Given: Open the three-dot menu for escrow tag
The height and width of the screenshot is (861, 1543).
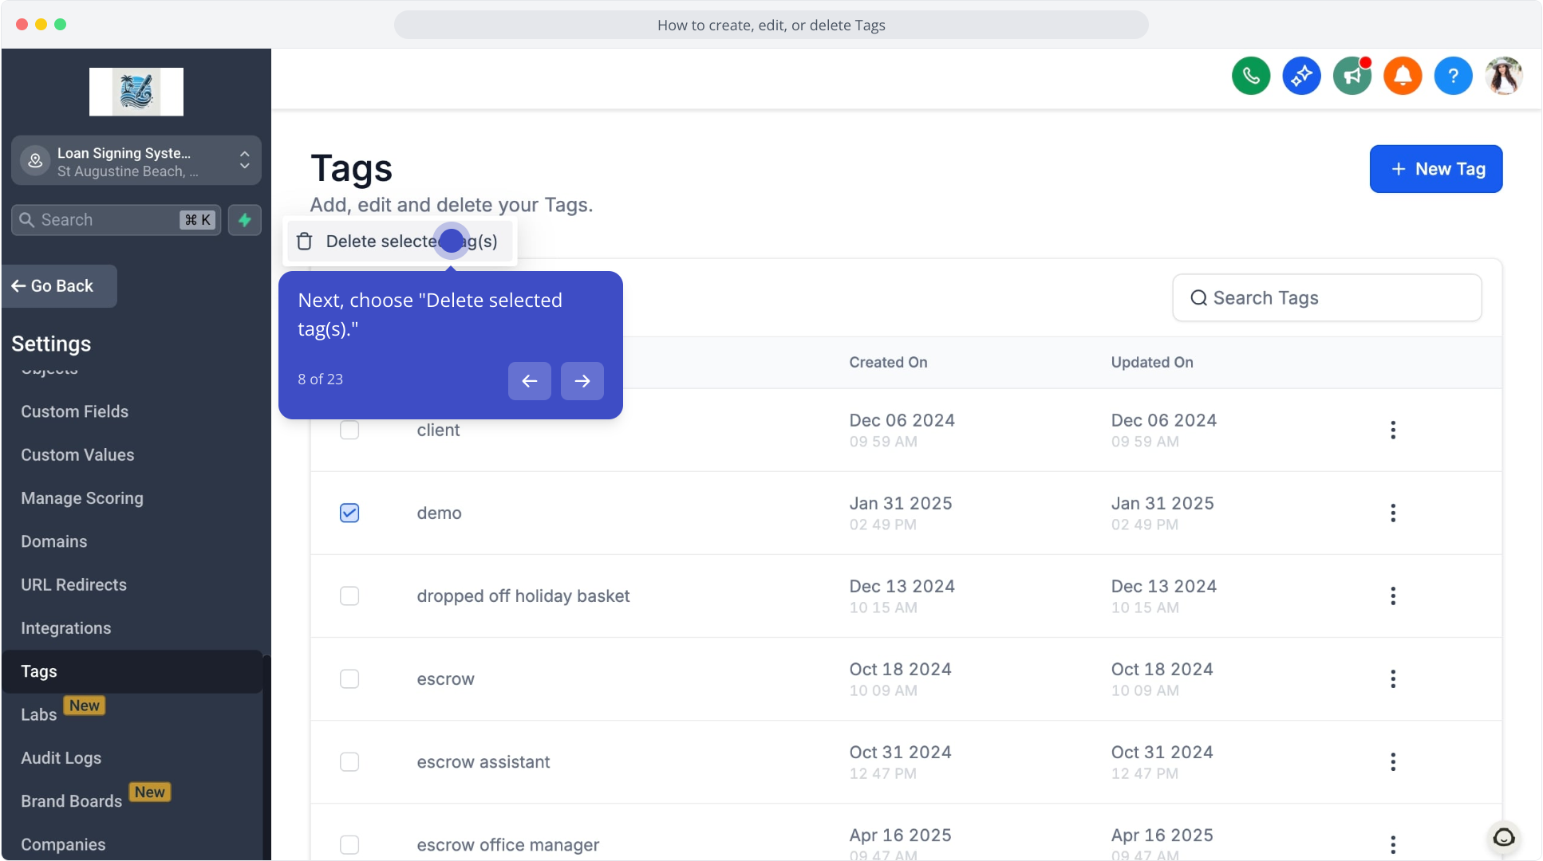Looking at the screenshot, I should click(x=1393, y=678).
